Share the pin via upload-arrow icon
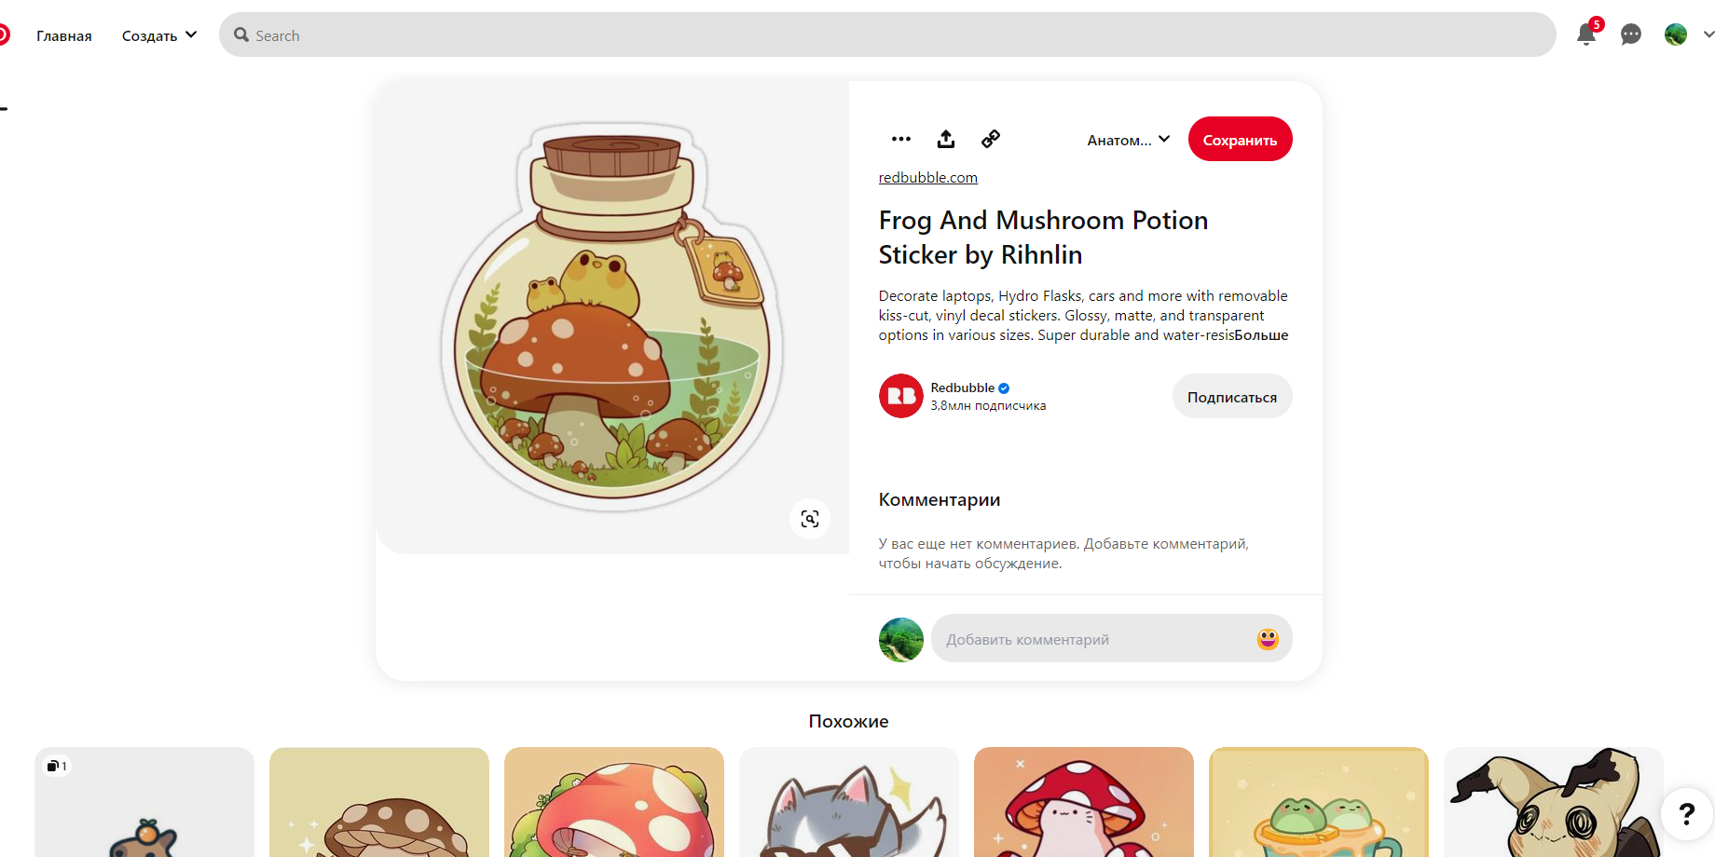The image size is (1715, 857). [945, 139]
